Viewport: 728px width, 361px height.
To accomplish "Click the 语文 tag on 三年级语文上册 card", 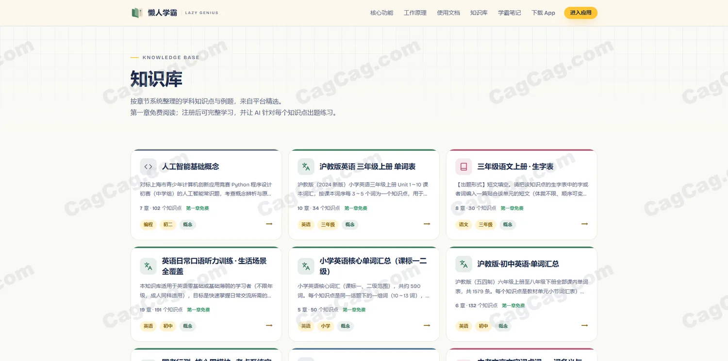I will pyautogui.click(x=463, y=224).
